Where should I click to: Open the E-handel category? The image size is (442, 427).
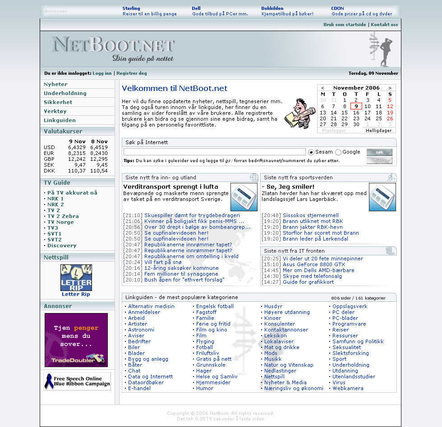[139, 388]
